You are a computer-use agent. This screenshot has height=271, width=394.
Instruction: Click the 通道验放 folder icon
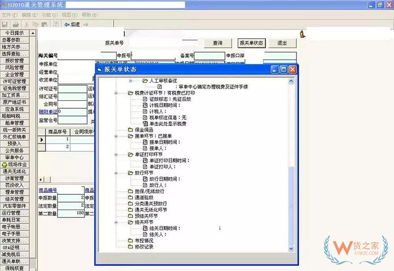(x=130, y=198)
